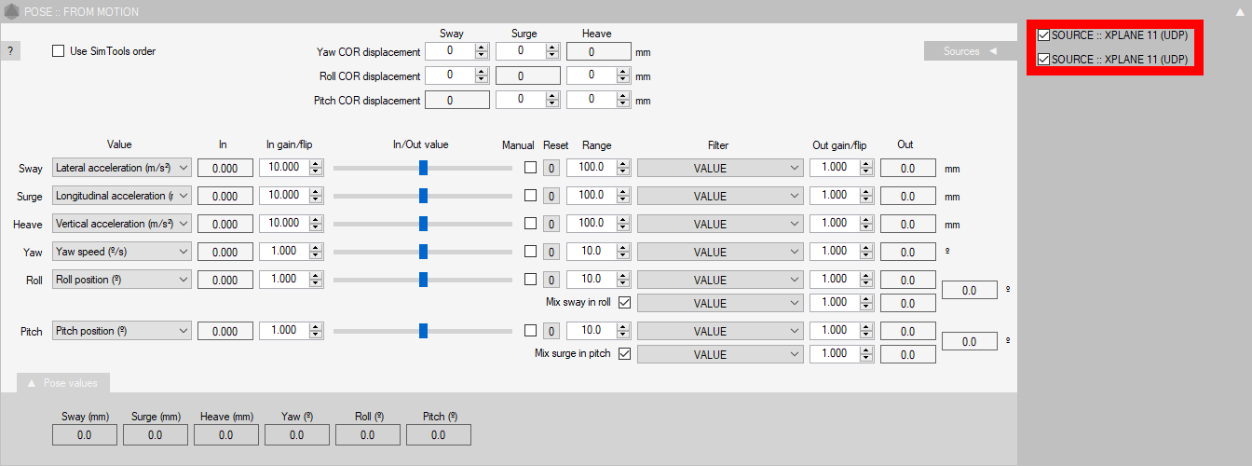Reset the Sway row with its 0 button
The width and height of the screenshot is (1252, 466).
point(551,169)
